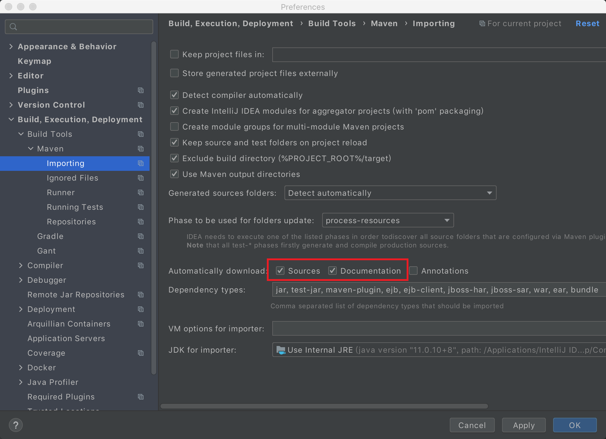Expand the Debugger node
Screen dimensions: 606x439
pyautogui.click(x=21, y=280)
